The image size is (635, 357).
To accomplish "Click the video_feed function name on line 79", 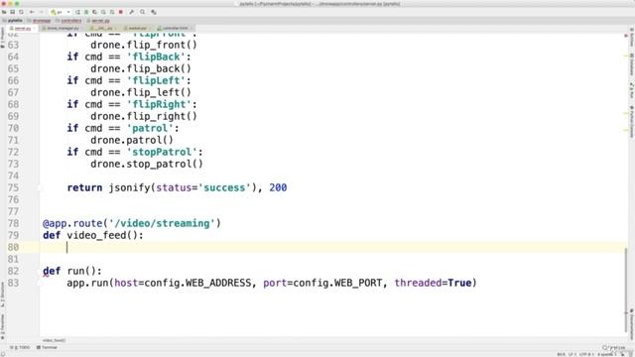I will click(96, 236).
